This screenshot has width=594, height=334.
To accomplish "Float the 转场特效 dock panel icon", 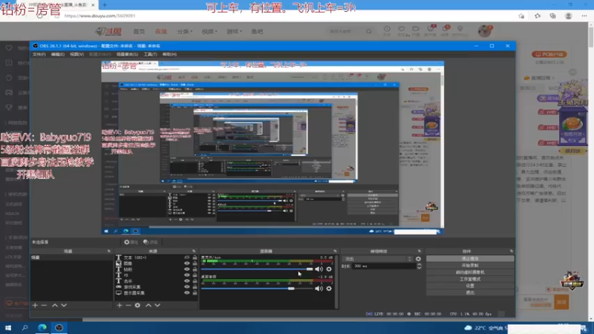I will click(x=420, y=251).
